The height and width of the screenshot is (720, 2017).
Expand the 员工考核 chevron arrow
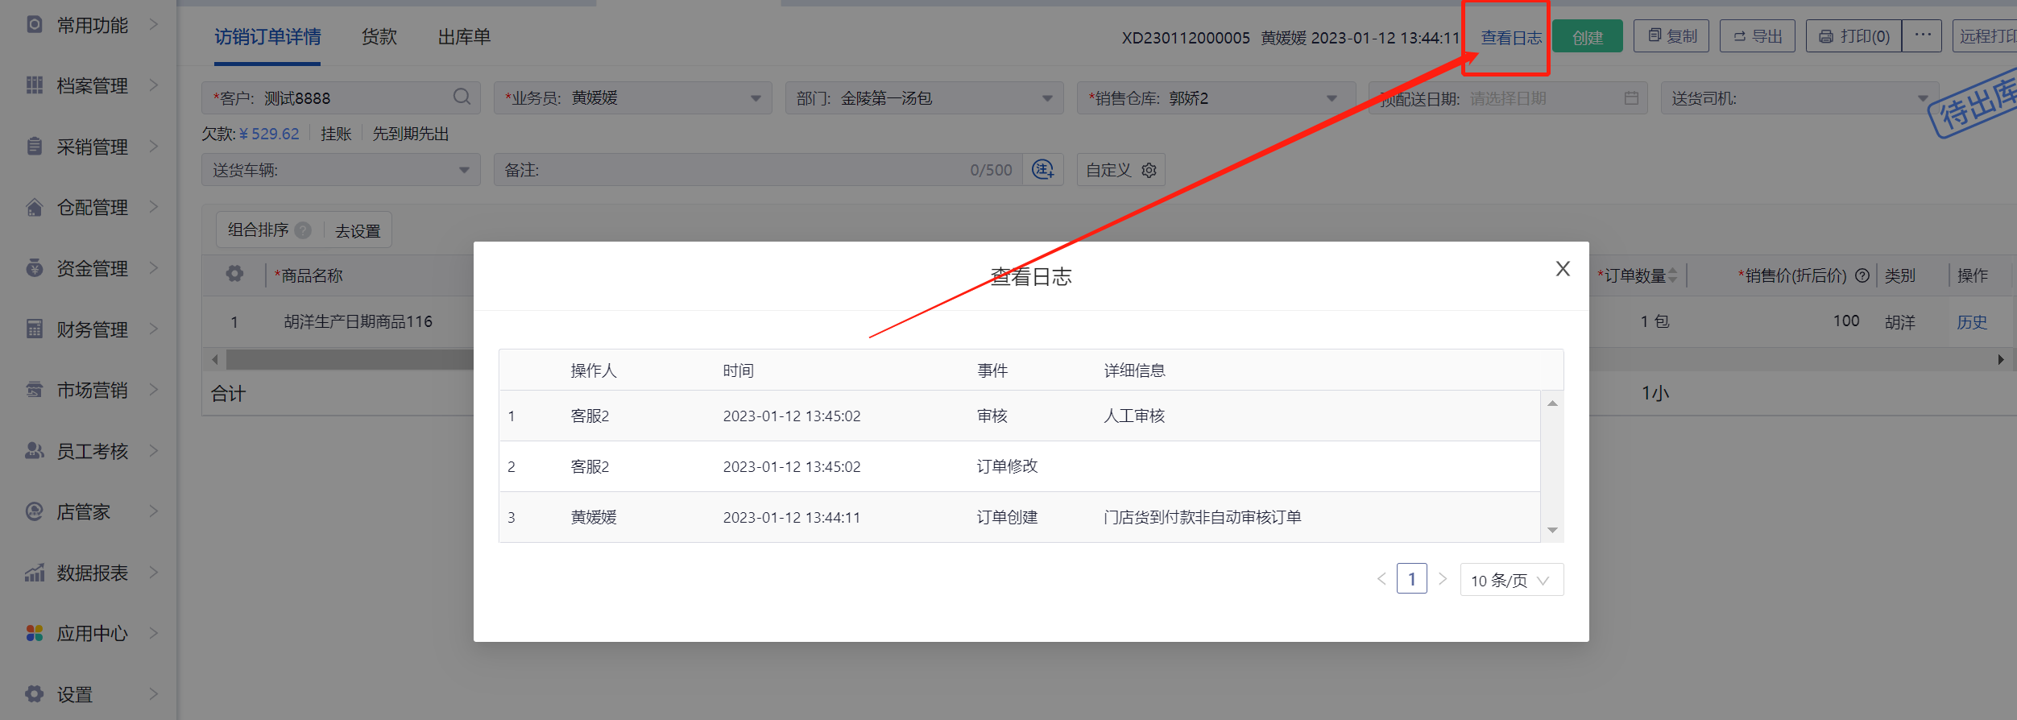click(x=154, y=451)
